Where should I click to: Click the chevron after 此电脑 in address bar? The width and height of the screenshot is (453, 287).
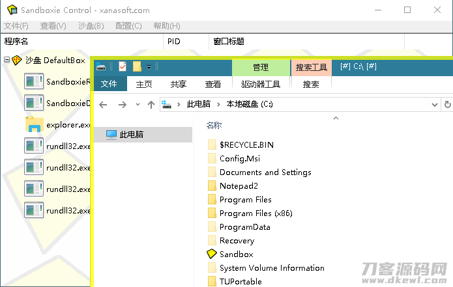[x=218, y=104]
